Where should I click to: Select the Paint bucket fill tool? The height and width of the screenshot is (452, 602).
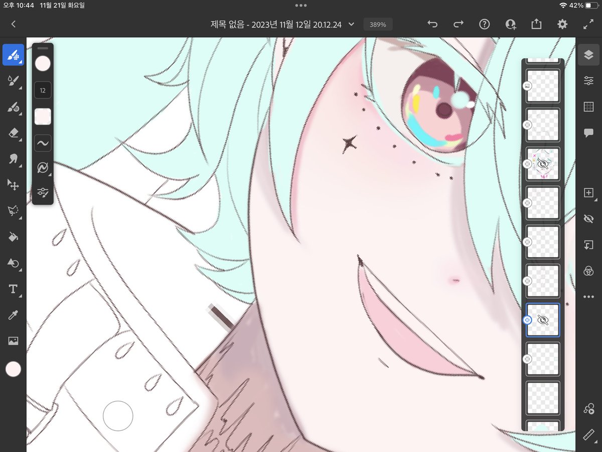13,237
